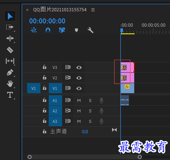Toggle A2 track targeting button
The width and height of the screenshot is (170, 160).
pos(55,111)
